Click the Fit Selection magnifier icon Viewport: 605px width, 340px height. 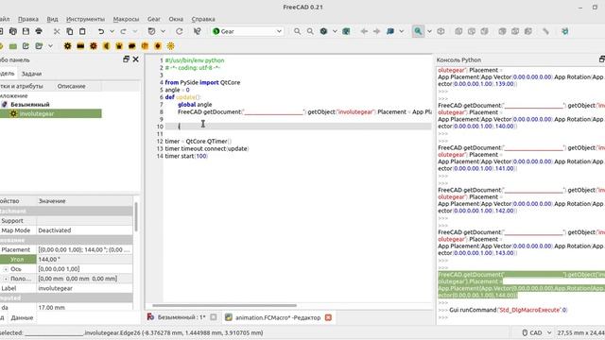point(310,31)
